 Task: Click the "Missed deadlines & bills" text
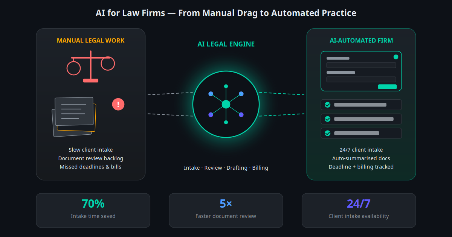click(91, 167)
